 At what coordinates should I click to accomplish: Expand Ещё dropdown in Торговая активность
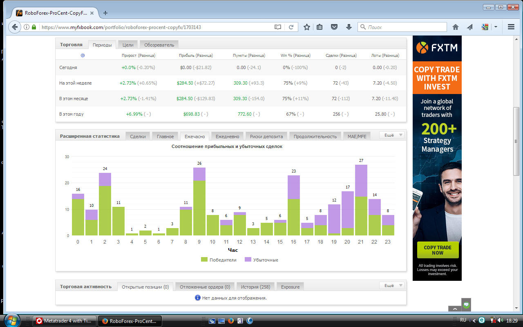point(392,285)
